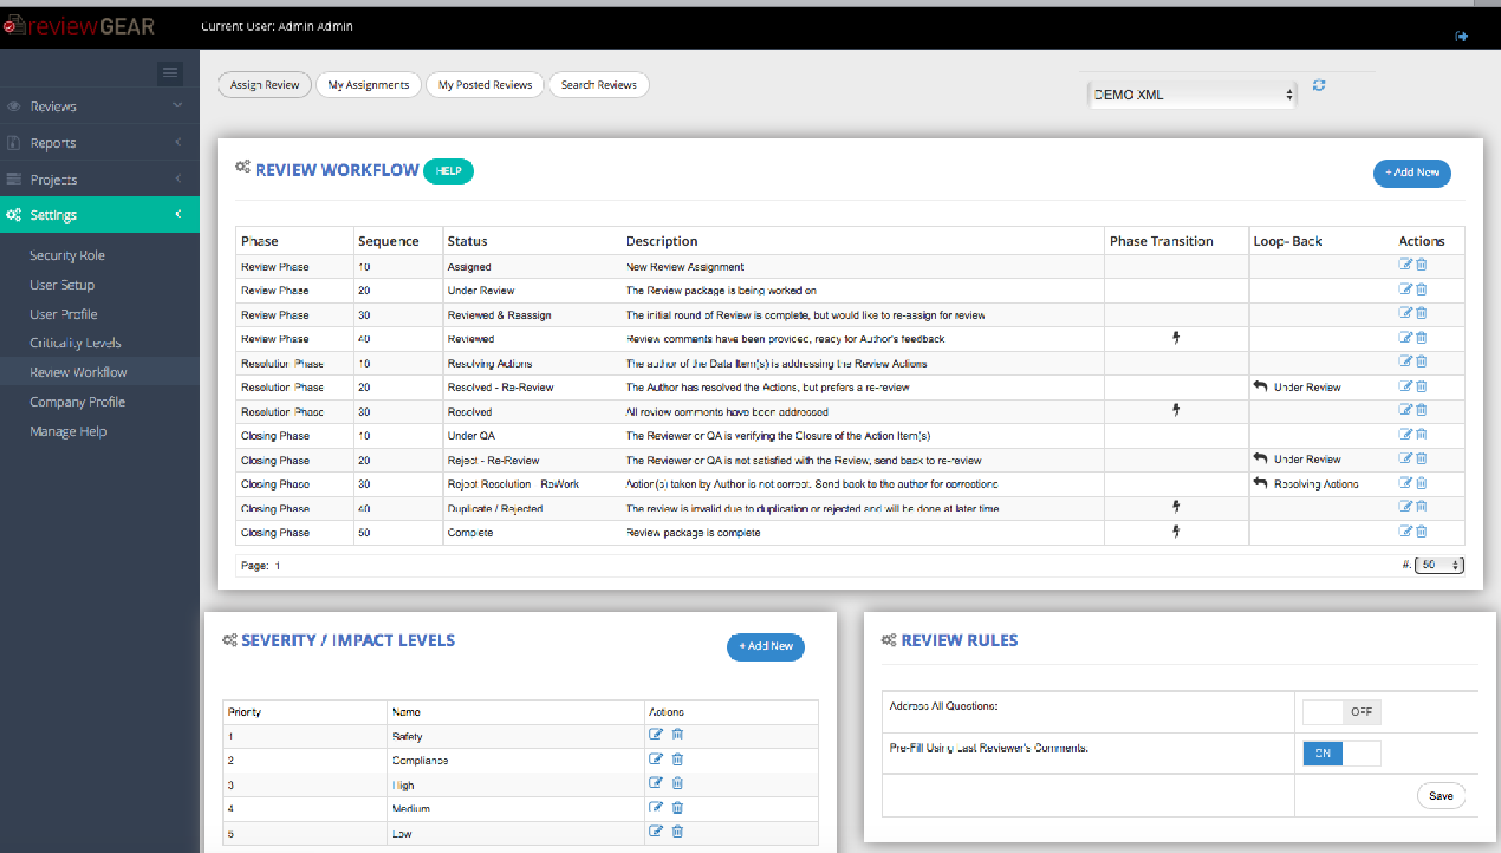Delete the High severity level

pos(677,783)
